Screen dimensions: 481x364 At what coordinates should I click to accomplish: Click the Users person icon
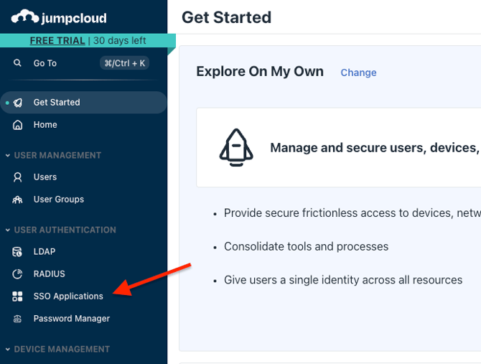(17, 177)
